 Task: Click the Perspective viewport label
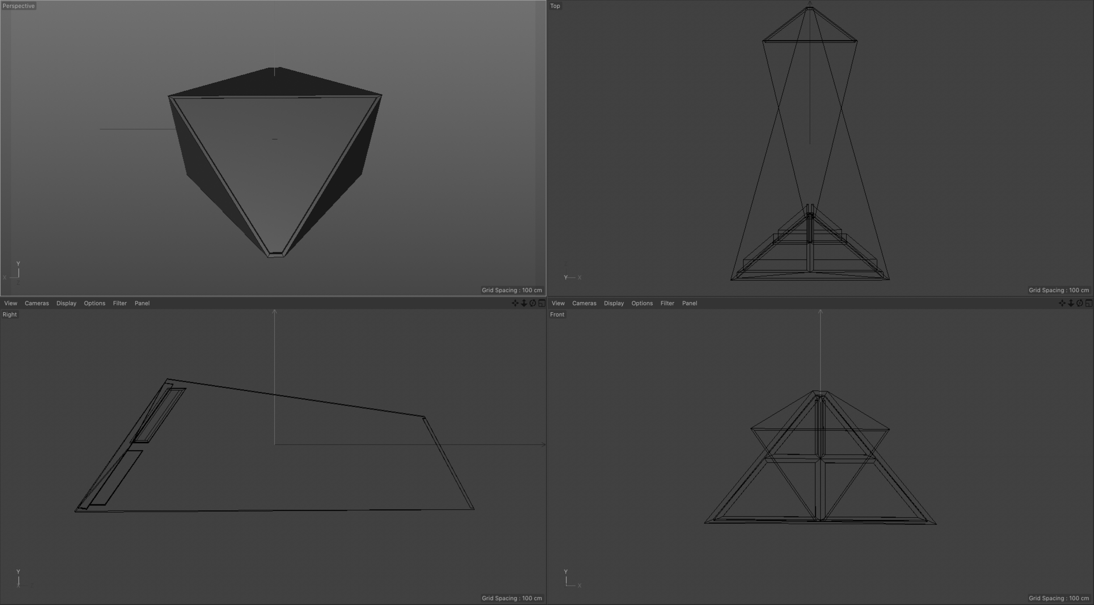[x=18, y=6]
